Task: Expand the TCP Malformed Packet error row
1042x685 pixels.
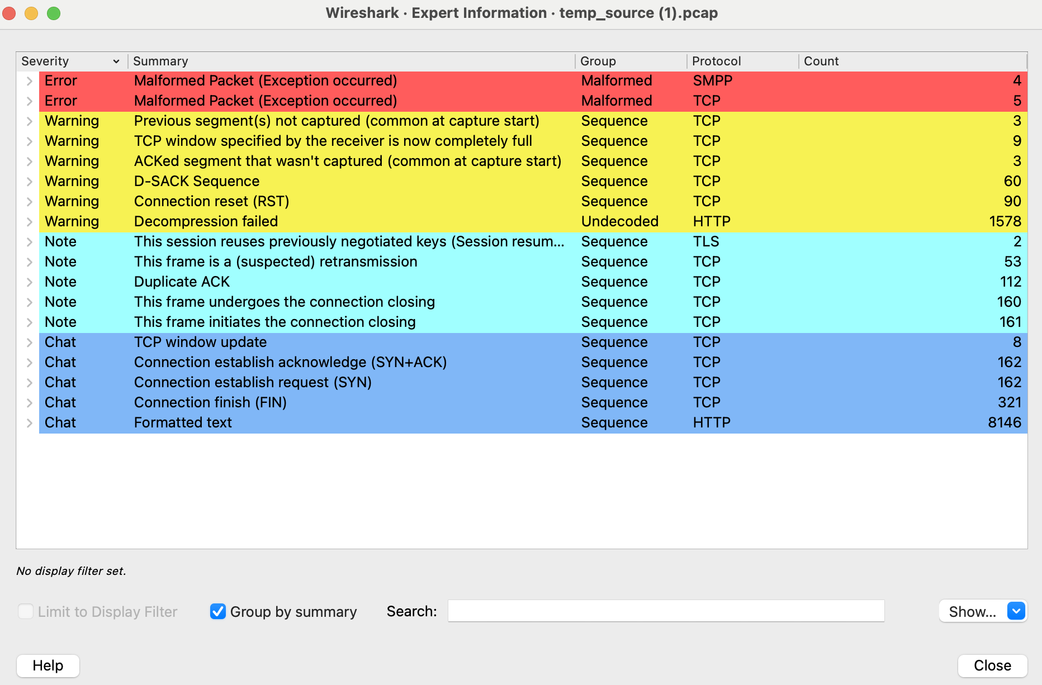Action: [x=30, y=101]
